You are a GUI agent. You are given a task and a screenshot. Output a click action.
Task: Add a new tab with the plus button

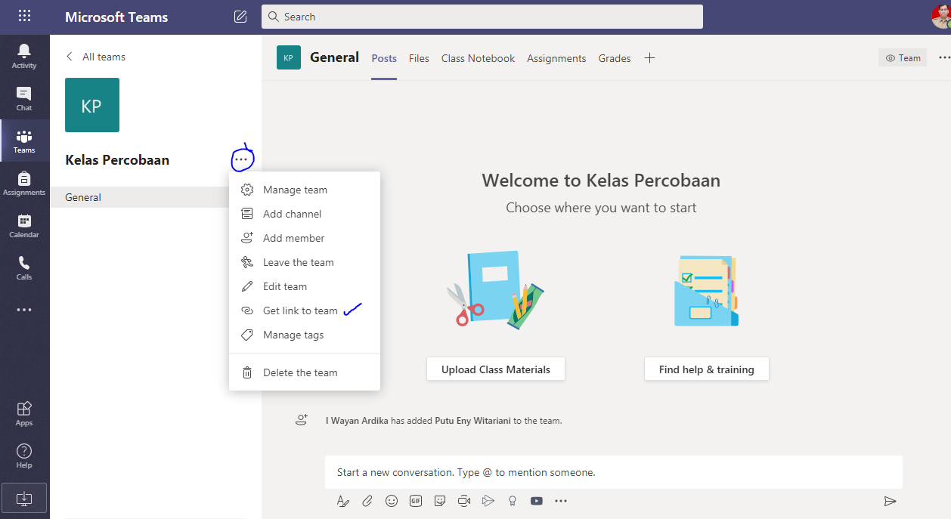[x=649, y=57]
